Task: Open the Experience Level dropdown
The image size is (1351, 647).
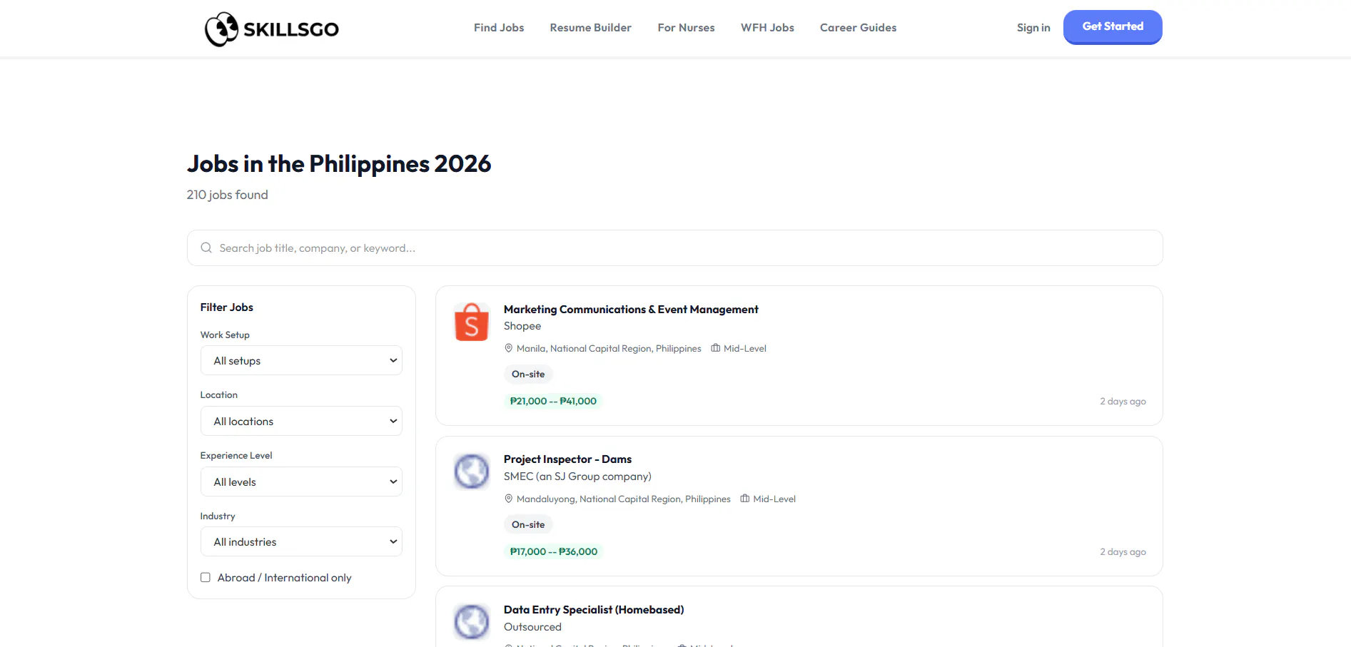Action: point(301,482)
